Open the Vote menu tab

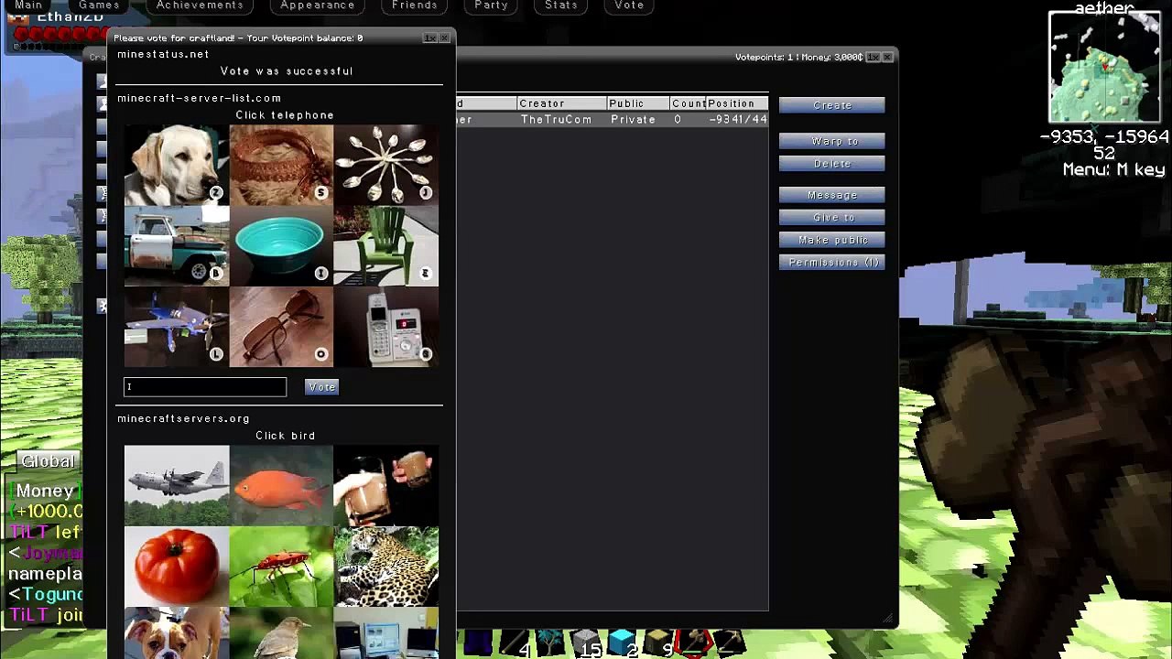(x=629, y=5)
